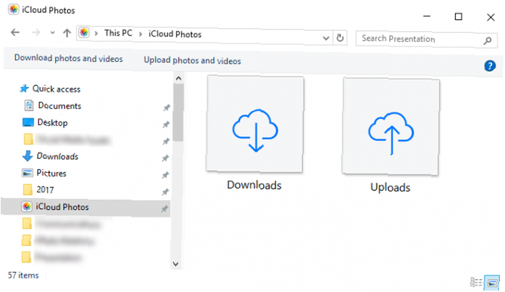Image resolution: width=505 pixels, height=292 pixels.
Task: Unpin Desktop using its pin icon
Action: (166, 125)
